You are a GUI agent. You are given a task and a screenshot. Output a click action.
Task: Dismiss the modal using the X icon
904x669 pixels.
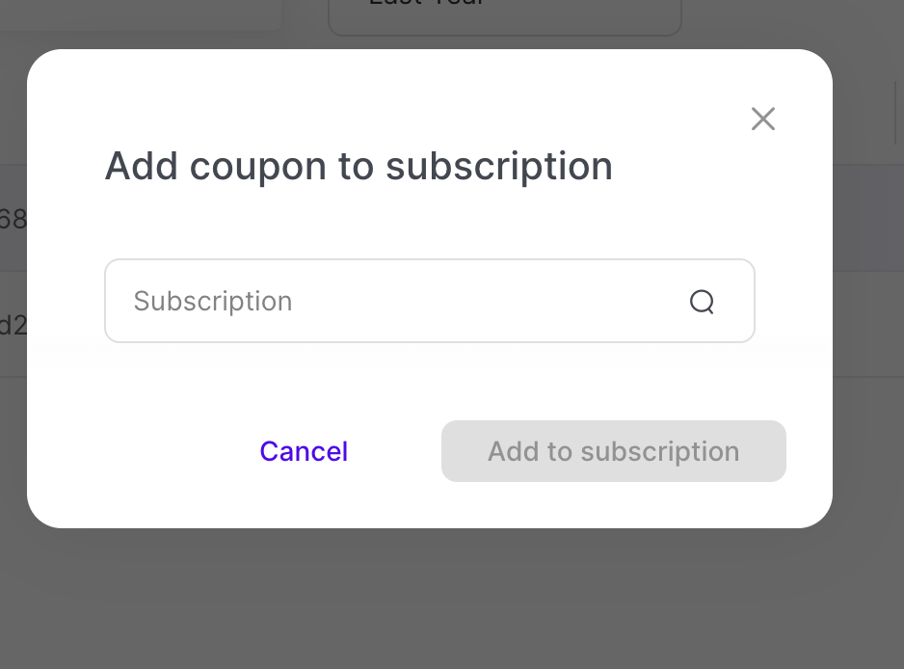point(763,119)
